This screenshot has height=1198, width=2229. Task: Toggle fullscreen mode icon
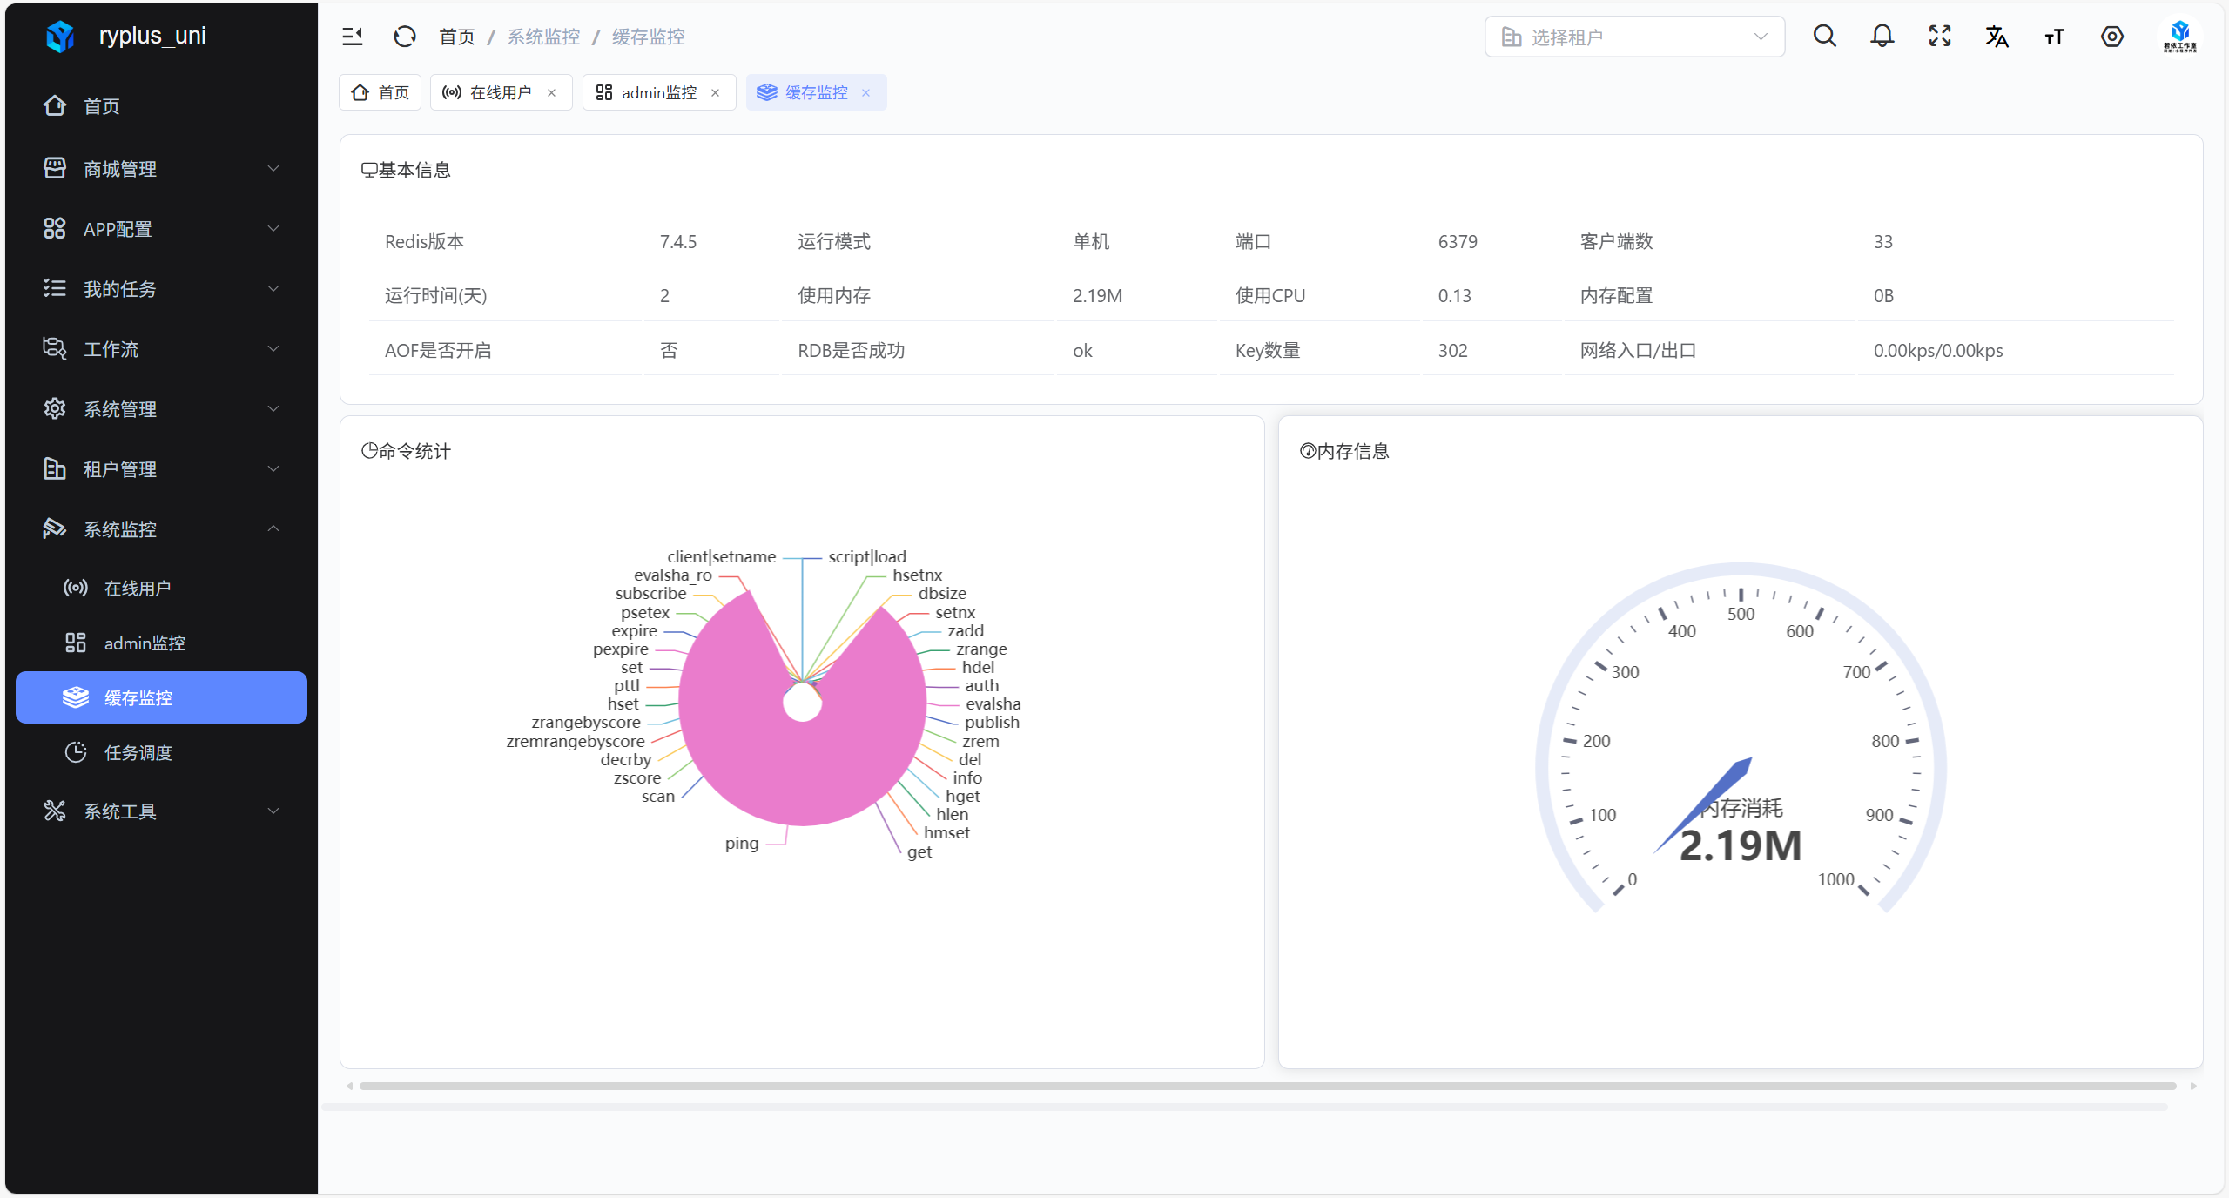(1939, 37)
